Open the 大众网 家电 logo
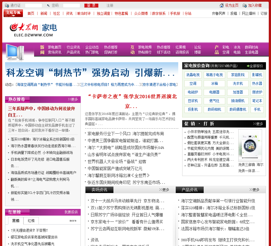Image resolution: width=271 pixels, height=246 pixels. pyautogui.click(x=33, y=30)
